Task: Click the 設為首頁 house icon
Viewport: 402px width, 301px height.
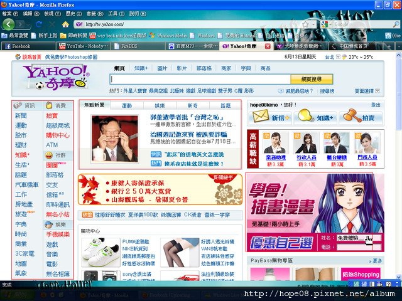Action: click(x=18, y=57)
